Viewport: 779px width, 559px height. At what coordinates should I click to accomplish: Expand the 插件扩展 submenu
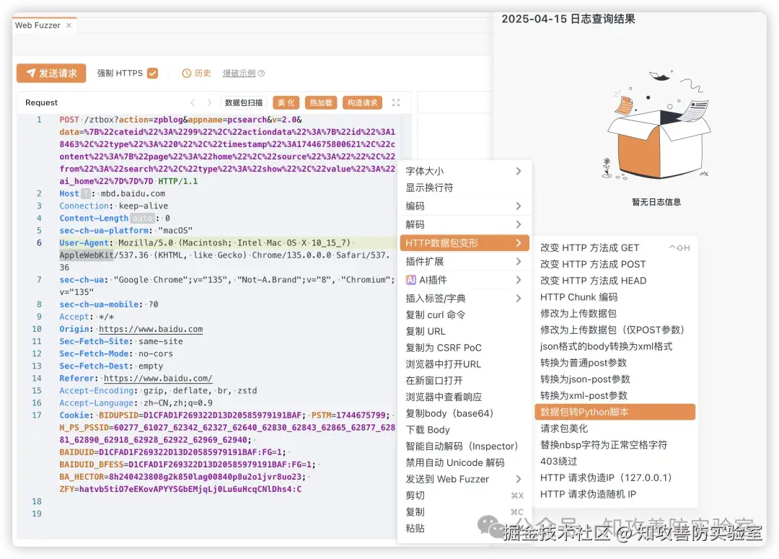(x=465, y=261)
